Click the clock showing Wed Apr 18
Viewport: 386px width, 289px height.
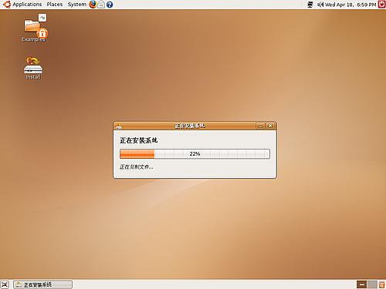(x=350, y=5)
